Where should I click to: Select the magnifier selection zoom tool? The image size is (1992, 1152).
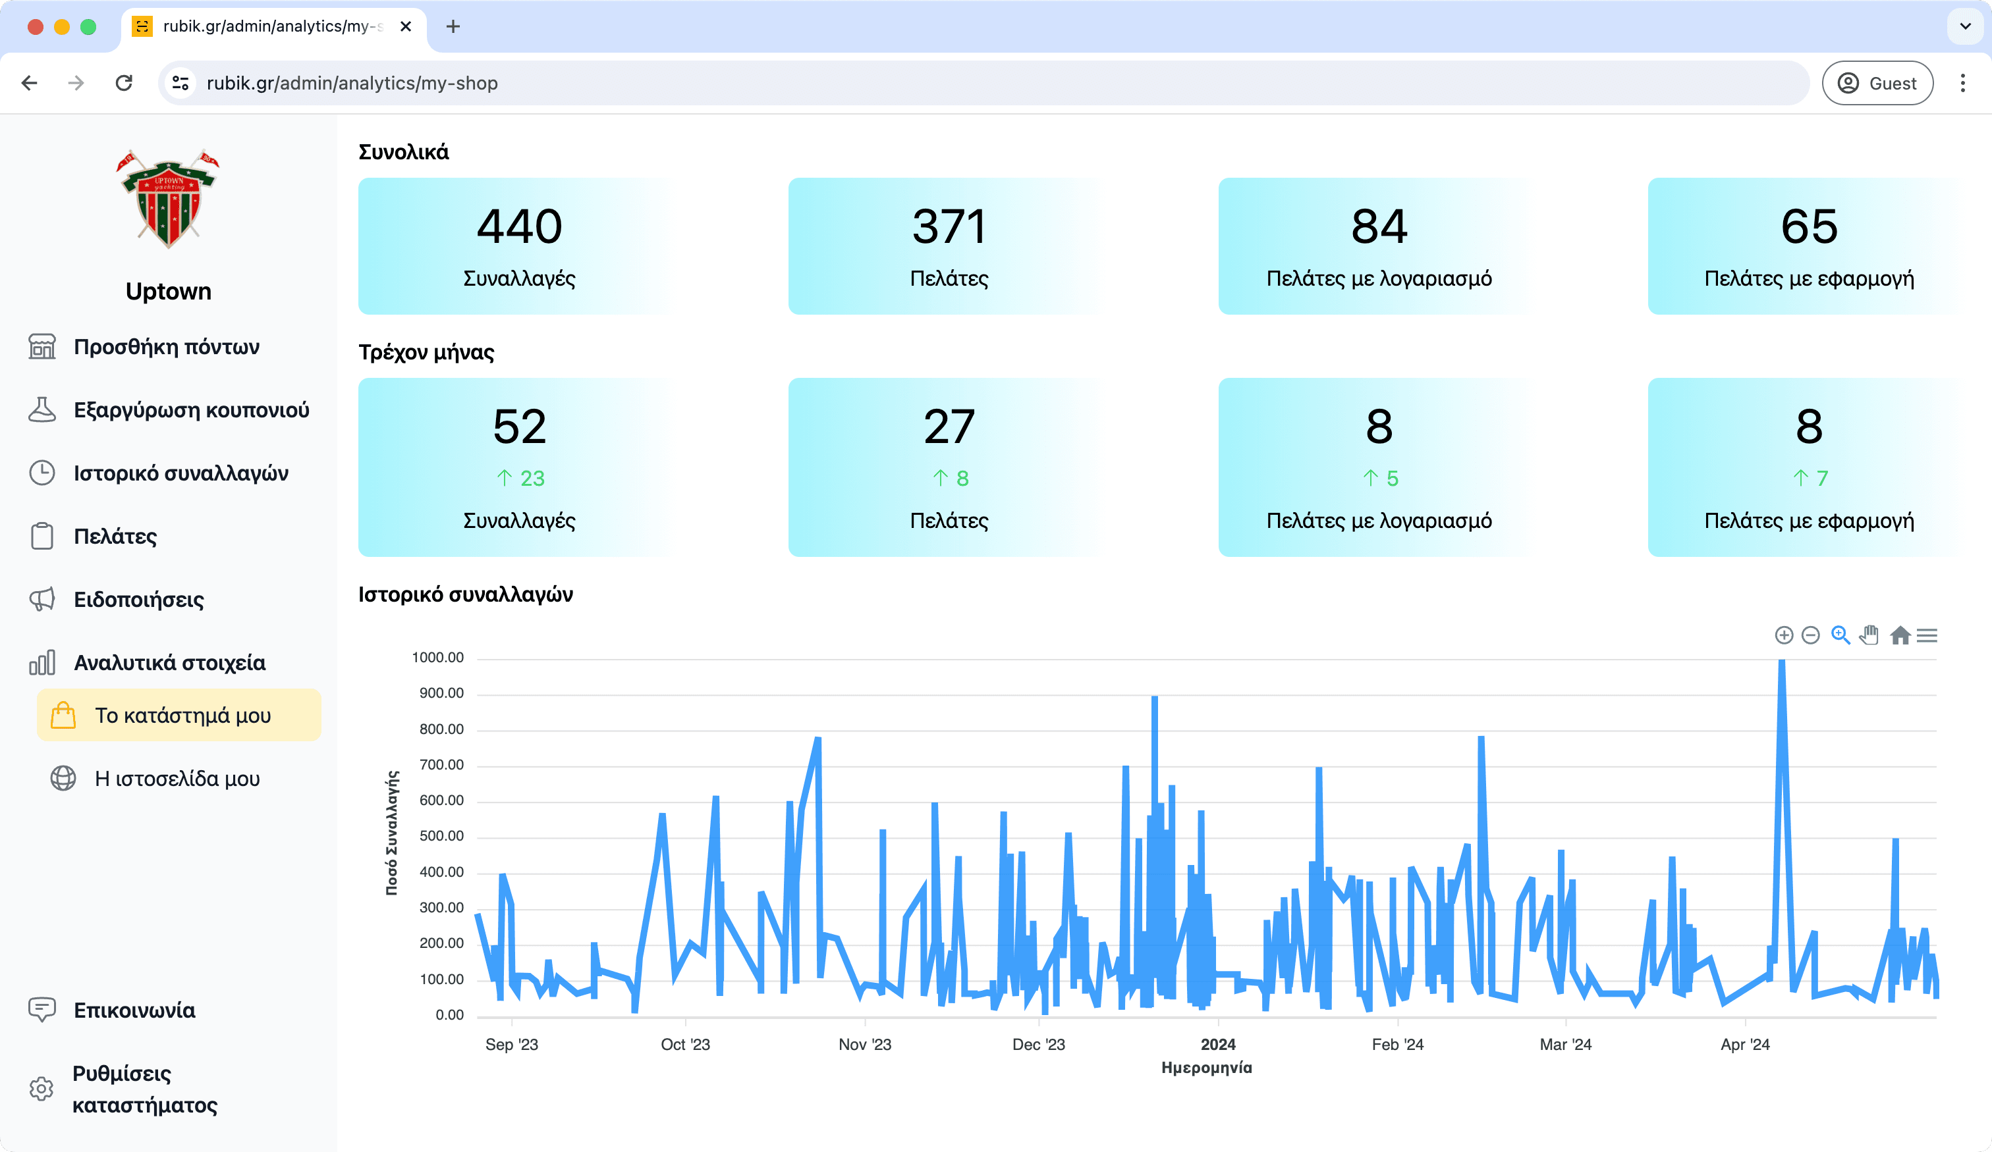pos(1840,635)
